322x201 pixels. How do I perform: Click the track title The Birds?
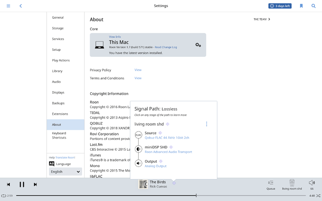point(158,182)
